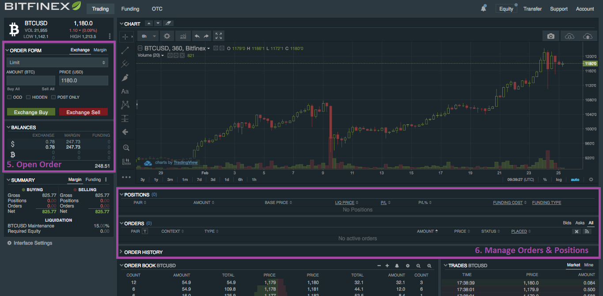Open the TradingView link on chart
Viewport: 603px width, 296px height.
tap(186, 162)
